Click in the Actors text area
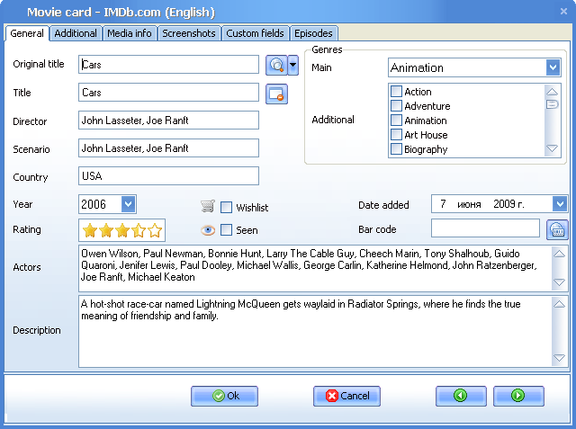 click(315, 268)
